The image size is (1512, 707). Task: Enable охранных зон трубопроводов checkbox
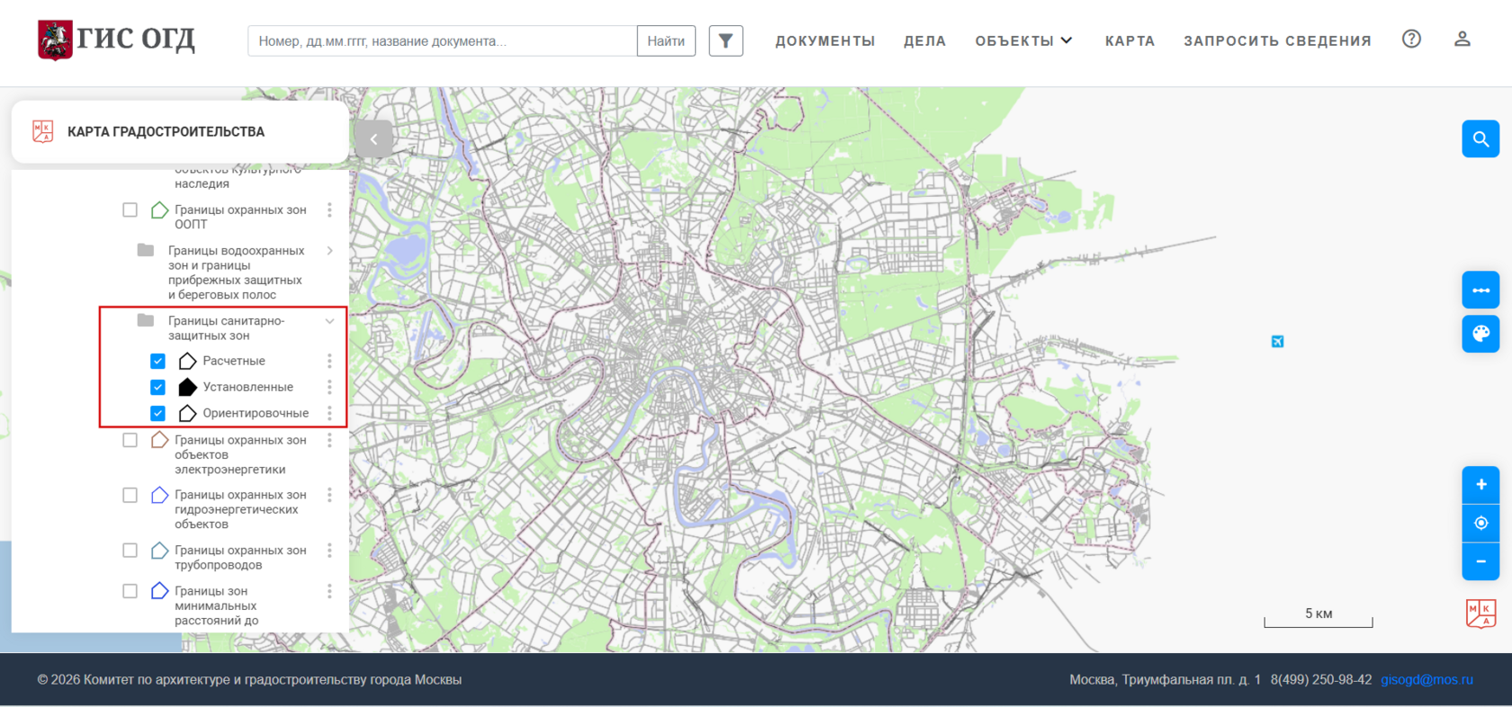point(130,550)
